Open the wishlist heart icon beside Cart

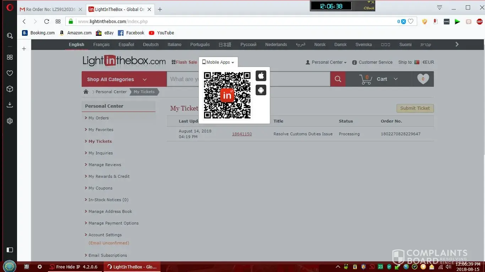pyautogui.click(x=423, y=79)
